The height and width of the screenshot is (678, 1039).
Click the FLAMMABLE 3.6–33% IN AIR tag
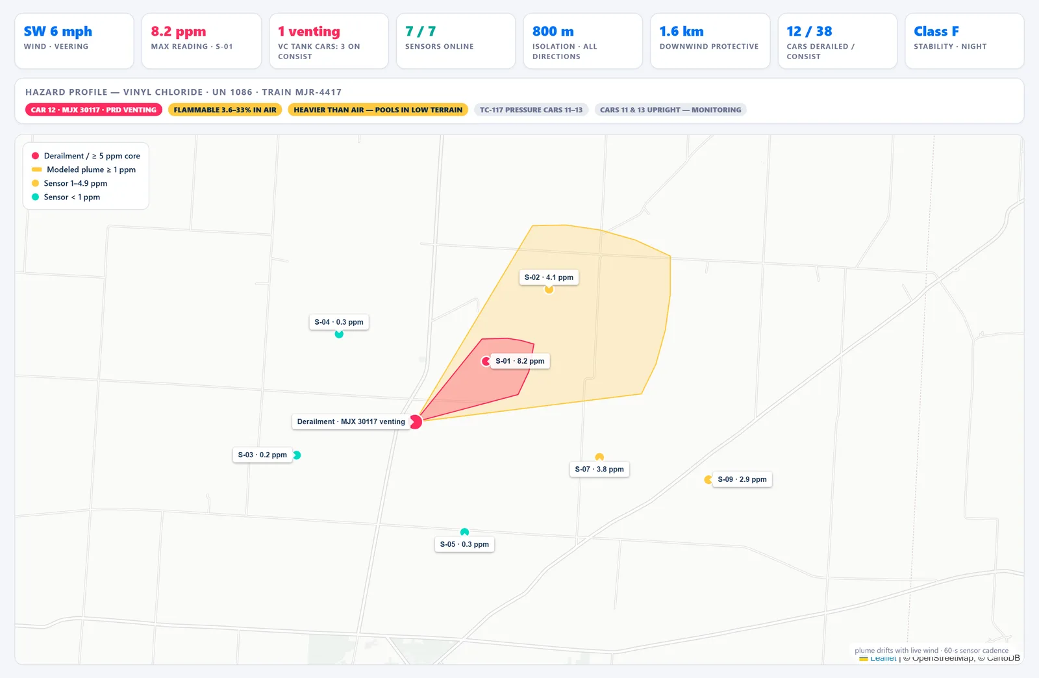click(x=225, y=110)
